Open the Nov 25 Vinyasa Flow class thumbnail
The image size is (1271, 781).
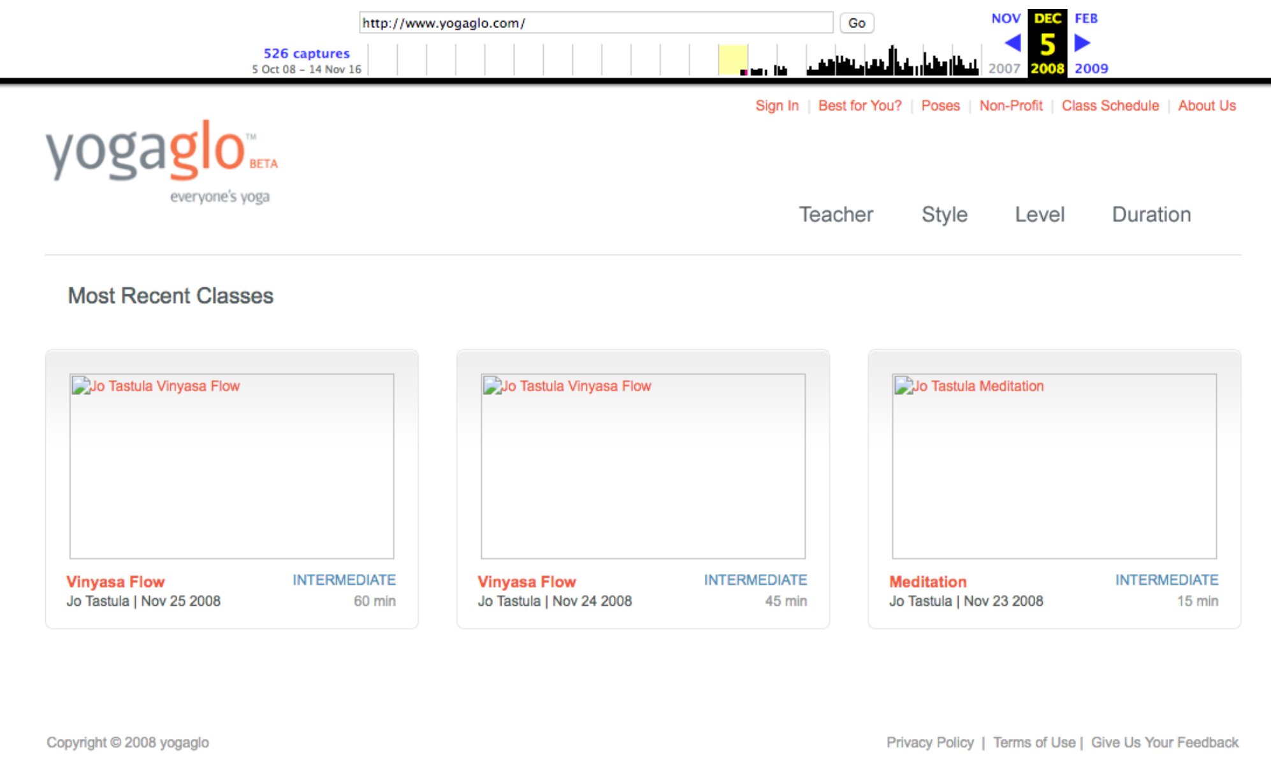[x=231, y=466]
